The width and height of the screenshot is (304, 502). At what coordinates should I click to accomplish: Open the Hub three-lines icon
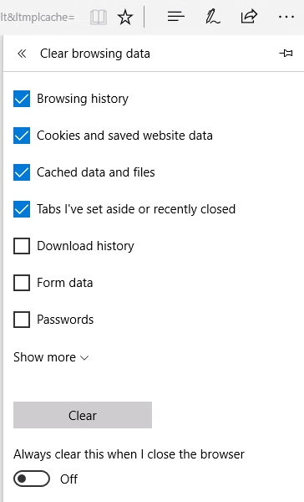click(x=176, y=17)
